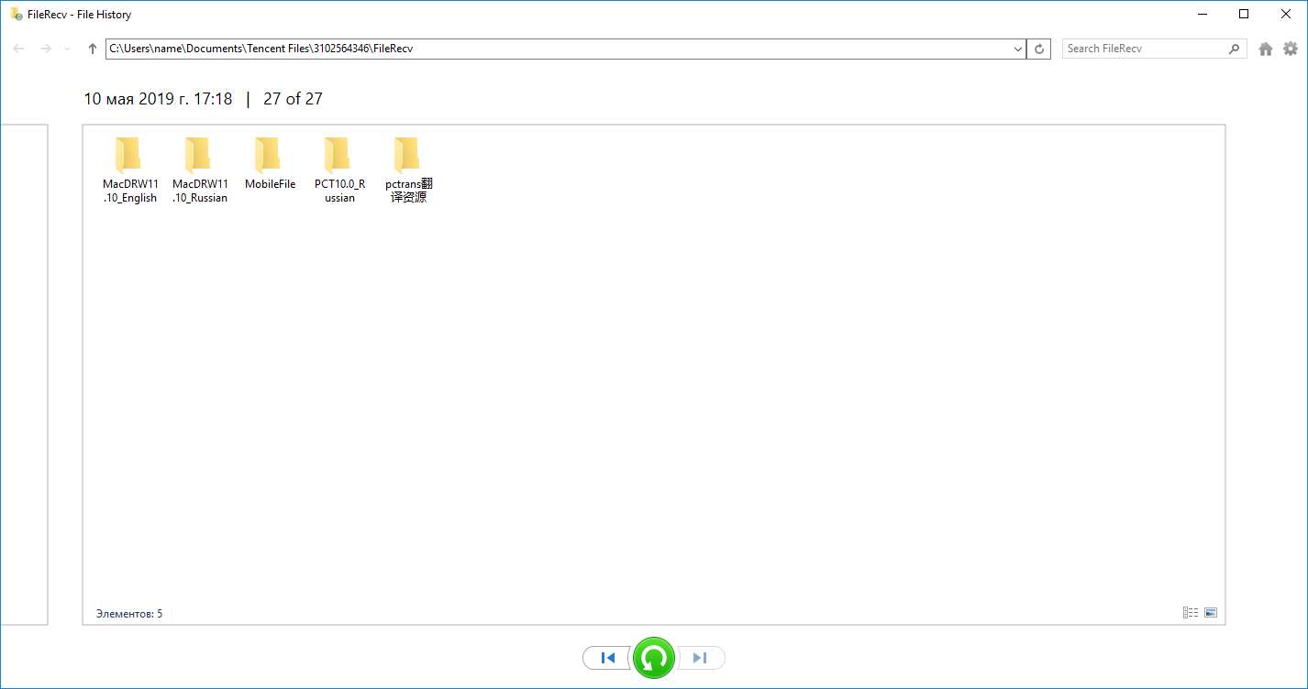Select the MacDRW11.10_English folder

pos(129,170)
